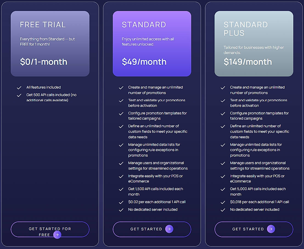Viewport: 304px width, 249px height.
Task: Click the checkmark beside 'All features included'
Action: tap(19, 88)
